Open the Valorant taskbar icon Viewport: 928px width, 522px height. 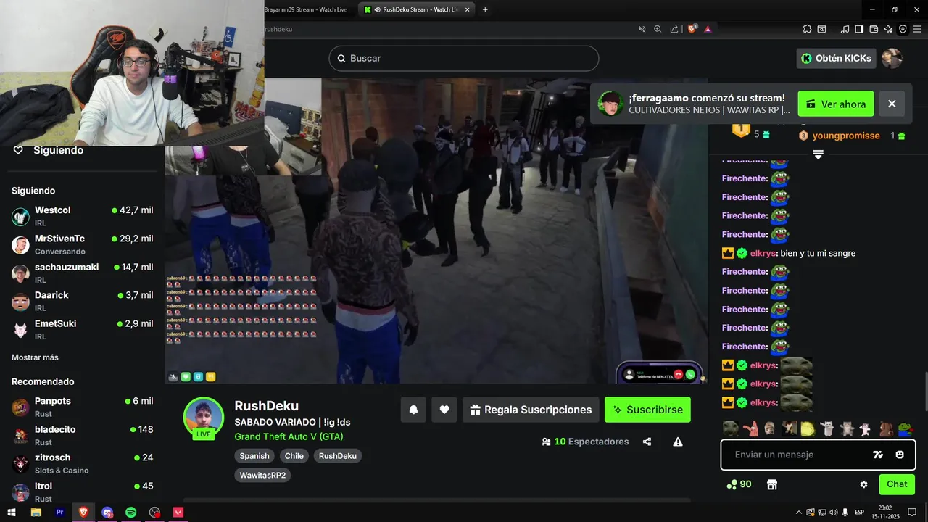(x=178, y=513)
